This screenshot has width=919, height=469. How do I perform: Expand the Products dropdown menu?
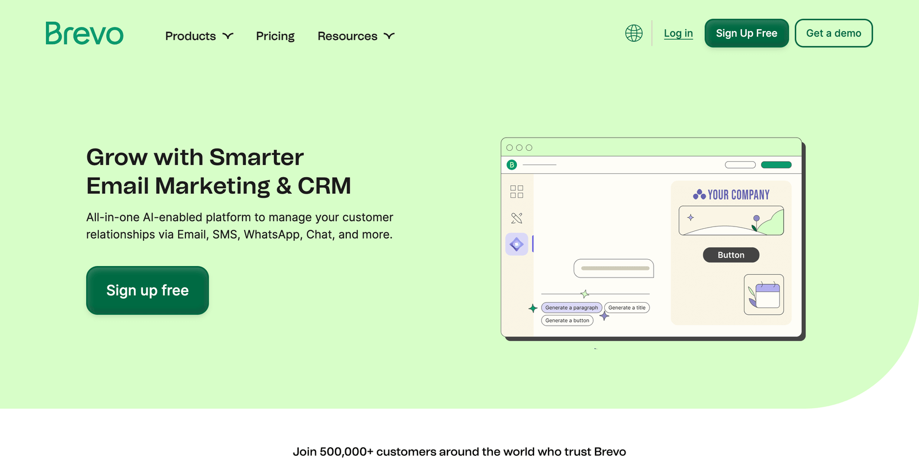[199, 36]
